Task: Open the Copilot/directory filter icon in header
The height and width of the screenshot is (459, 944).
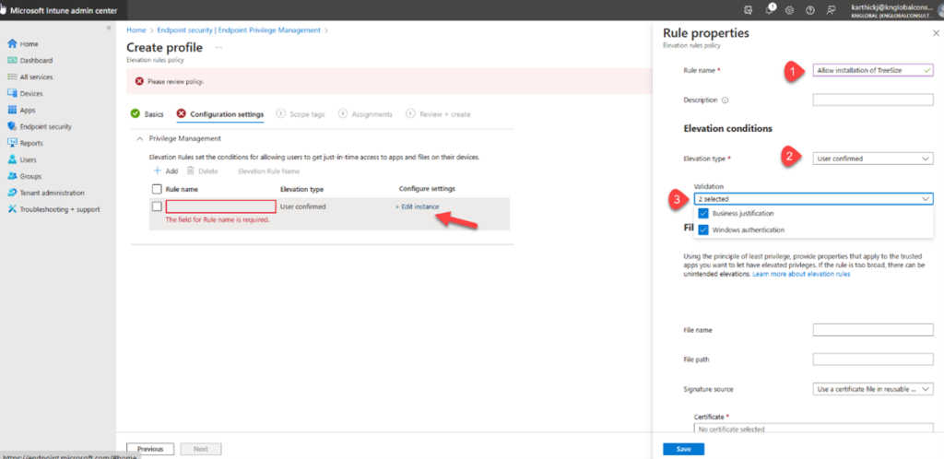Action: pyautogui.click(x=749, y=10)
